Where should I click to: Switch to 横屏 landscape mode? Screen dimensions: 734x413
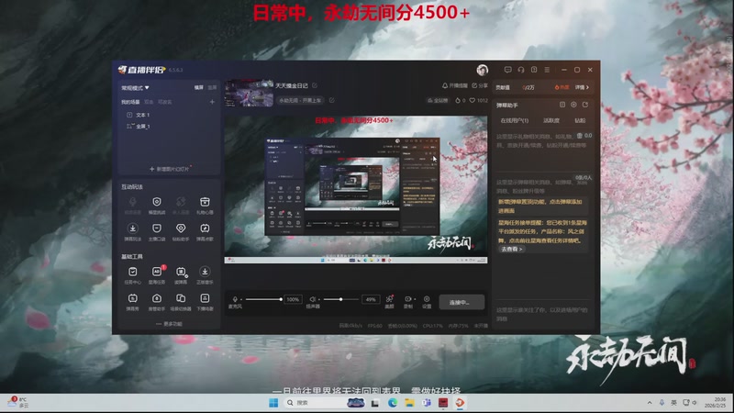pos(199,87)
